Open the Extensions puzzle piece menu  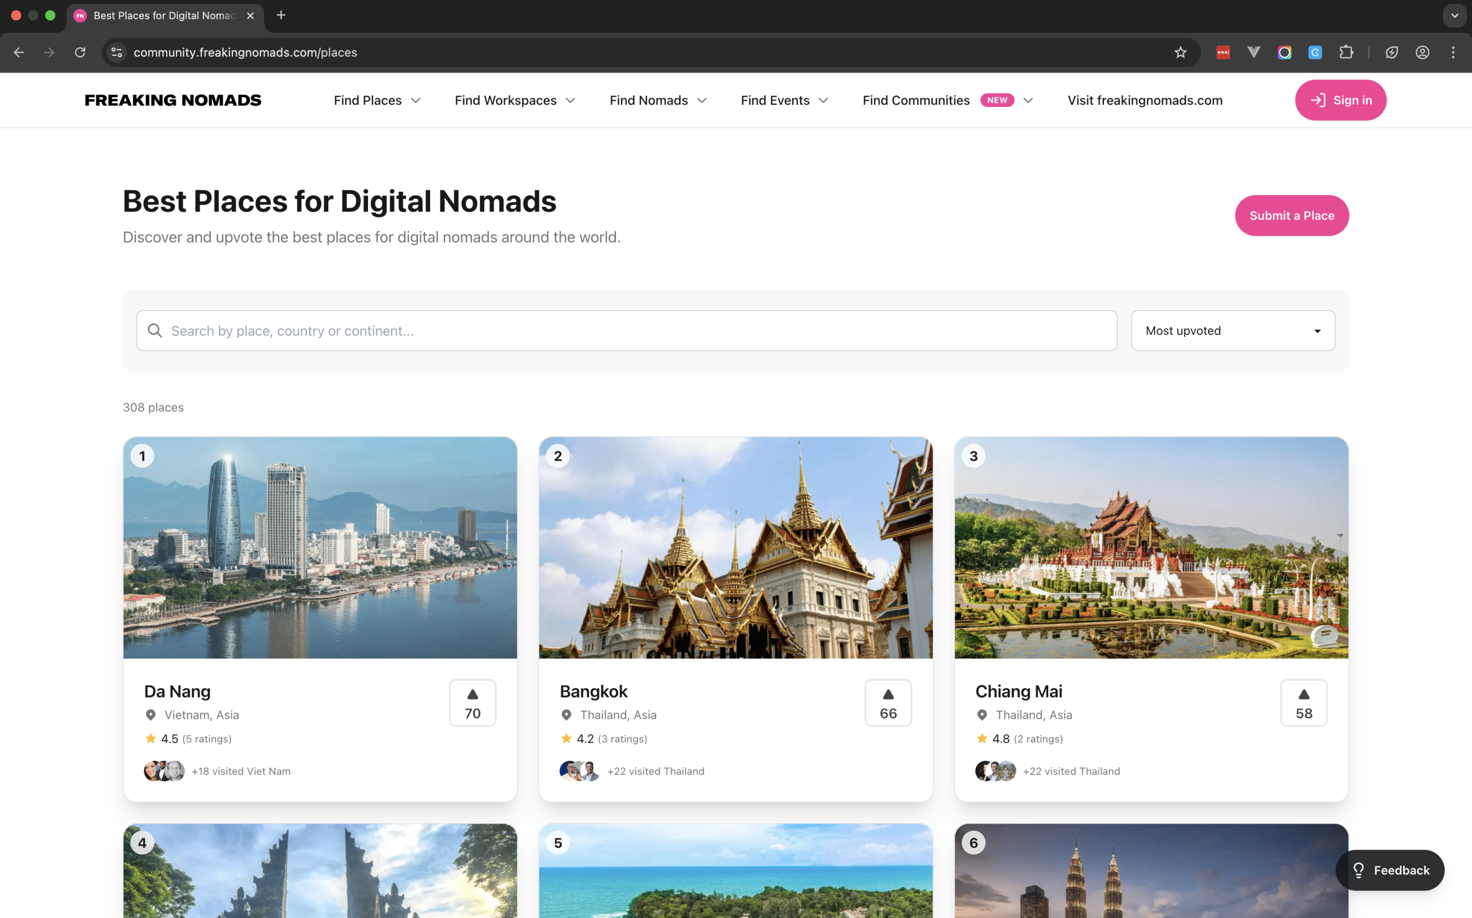[1346, 52]
